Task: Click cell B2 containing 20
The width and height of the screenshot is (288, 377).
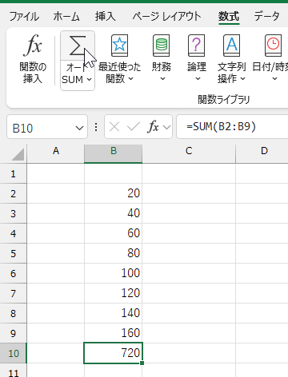Action: 114,193
